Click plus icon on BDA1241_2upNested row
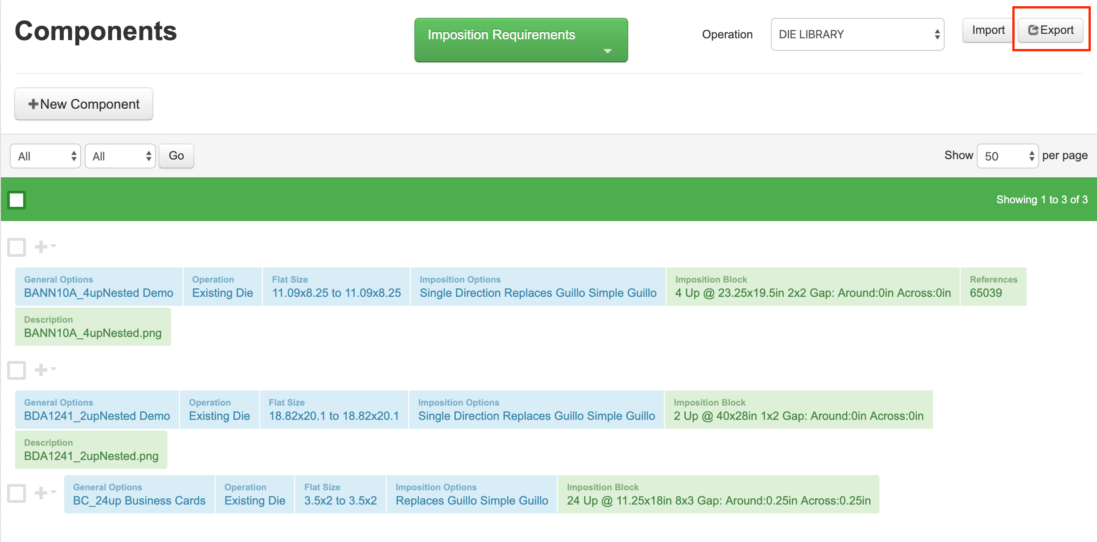1097x542 pixels. (x=41, y=370)
